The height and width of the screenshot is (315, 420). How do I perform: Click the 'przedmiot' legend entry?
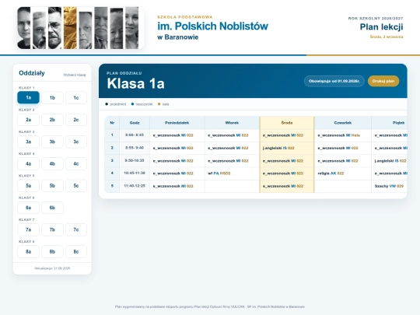(x=116, y=104)
